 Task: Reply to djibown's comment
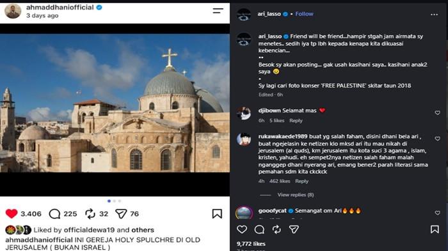[x=296, y=121]
